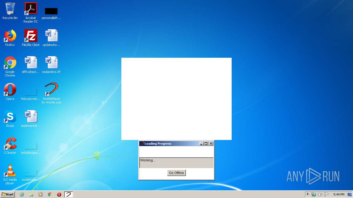Select the updatesho Word document
Viewport: 353px width, 198px height.
pos(51,38)
